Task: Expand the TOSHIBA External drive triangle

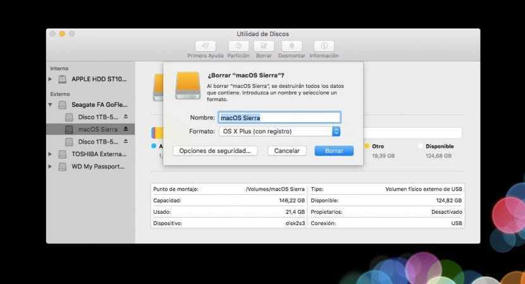Action: [51, 154]
